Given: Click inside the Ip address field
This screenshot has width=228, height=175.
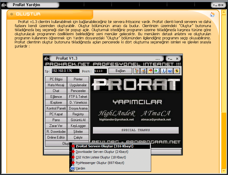Looking at the screenshot, I should [66, 71].
